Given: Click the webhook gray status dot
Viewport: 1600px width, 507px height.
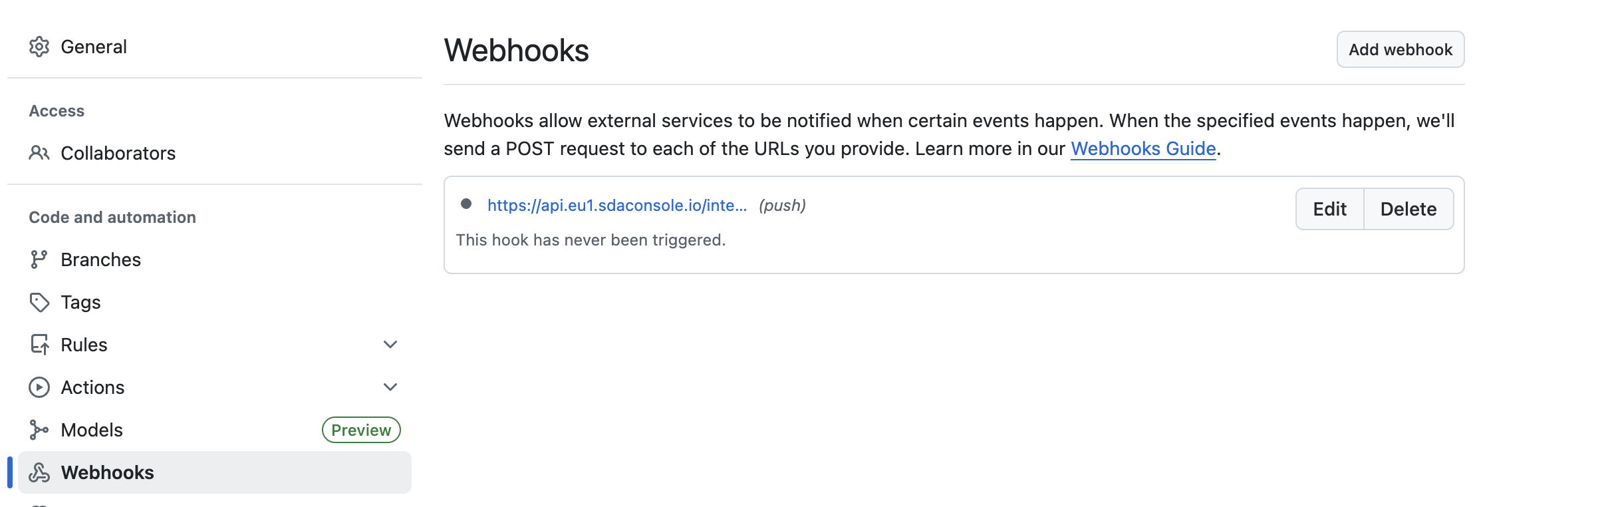Looking at the screenshot, I should [466, 204].
